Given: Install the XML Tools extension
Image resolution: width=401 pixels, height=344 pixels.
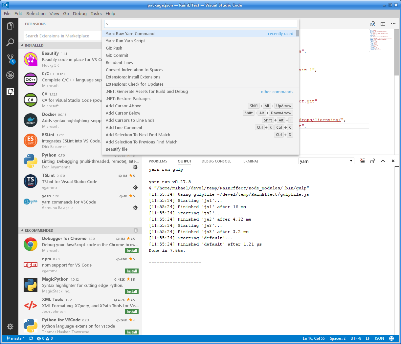Looking at the screenshot, I should point(132,312).
